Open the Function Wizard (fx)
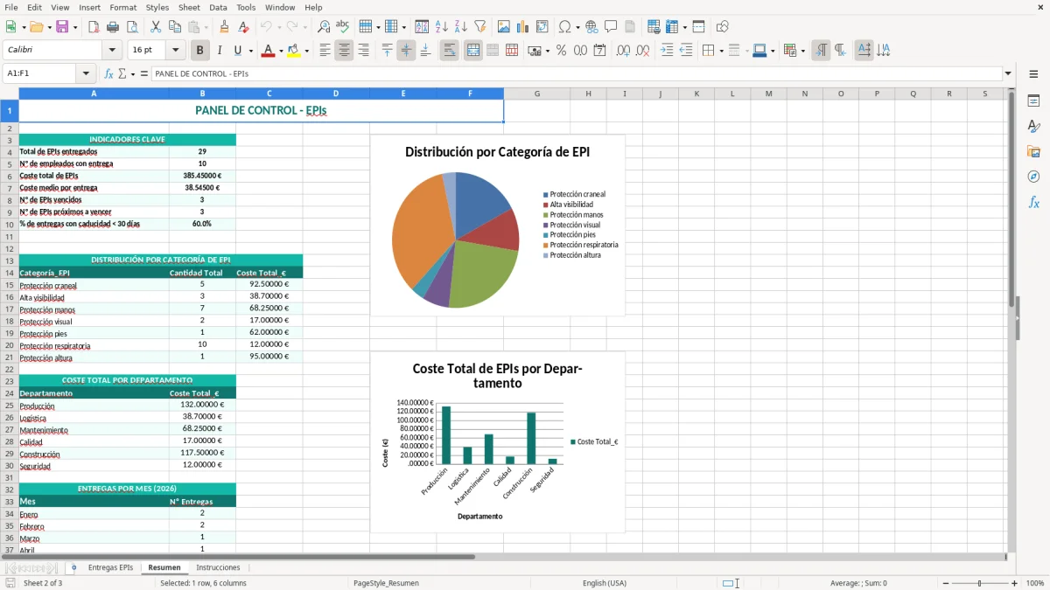This screenshot has width=1050, height=590. tap(109, 74)
